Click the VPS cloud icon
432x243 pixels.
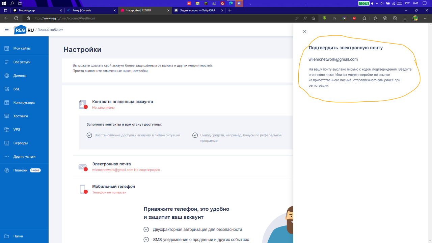[7, 130]
